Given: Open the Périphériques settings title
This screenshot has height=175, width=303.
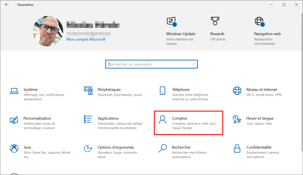Looking at the screenshot, I should point(109,90).
